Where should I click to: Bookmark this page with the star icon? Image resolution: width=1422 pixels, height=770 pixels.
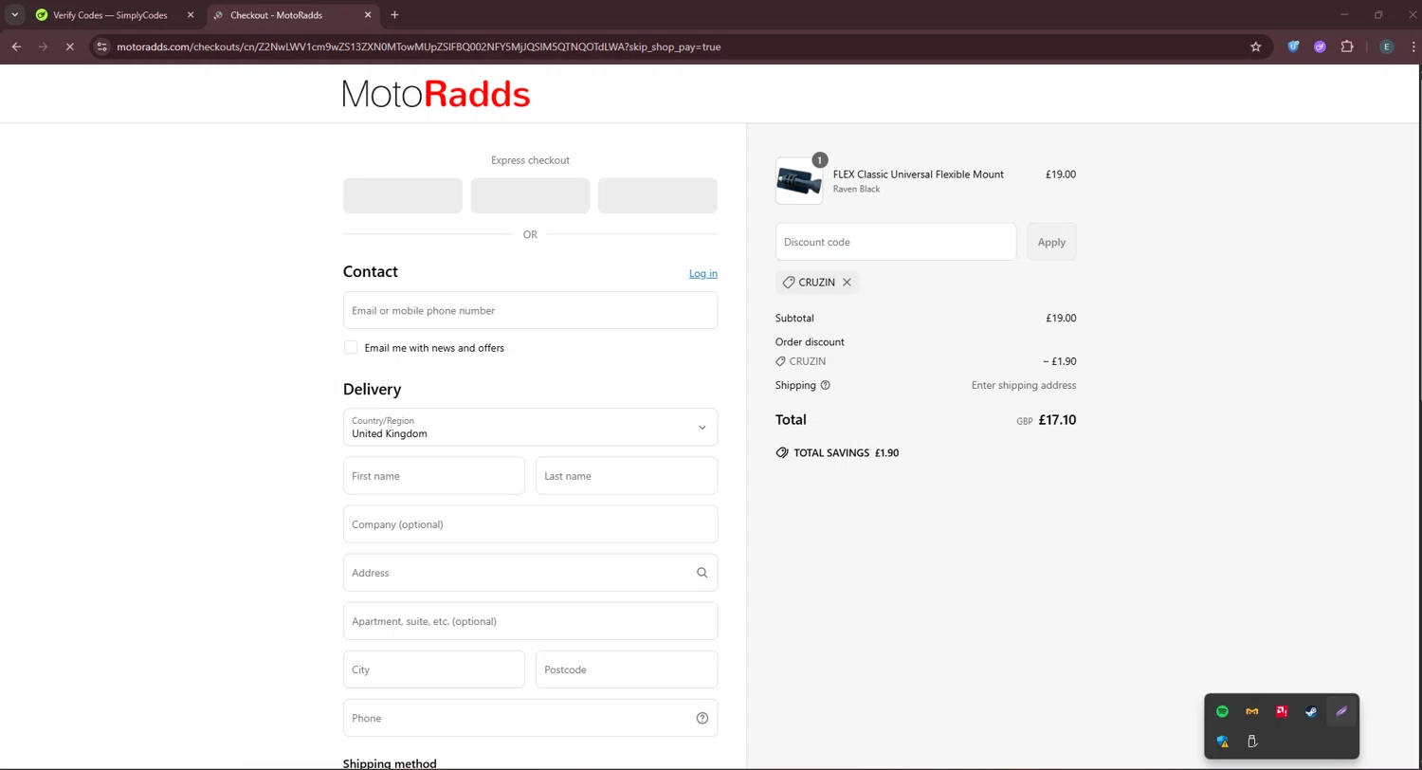1256,46
